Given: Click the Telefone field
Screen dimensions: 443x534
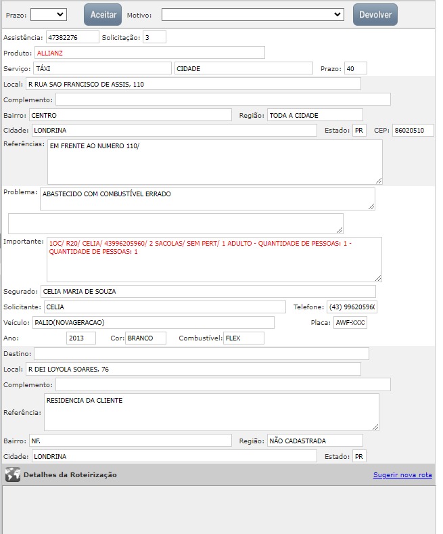Looking at the screenshot, I should click(x=352, y=307).
